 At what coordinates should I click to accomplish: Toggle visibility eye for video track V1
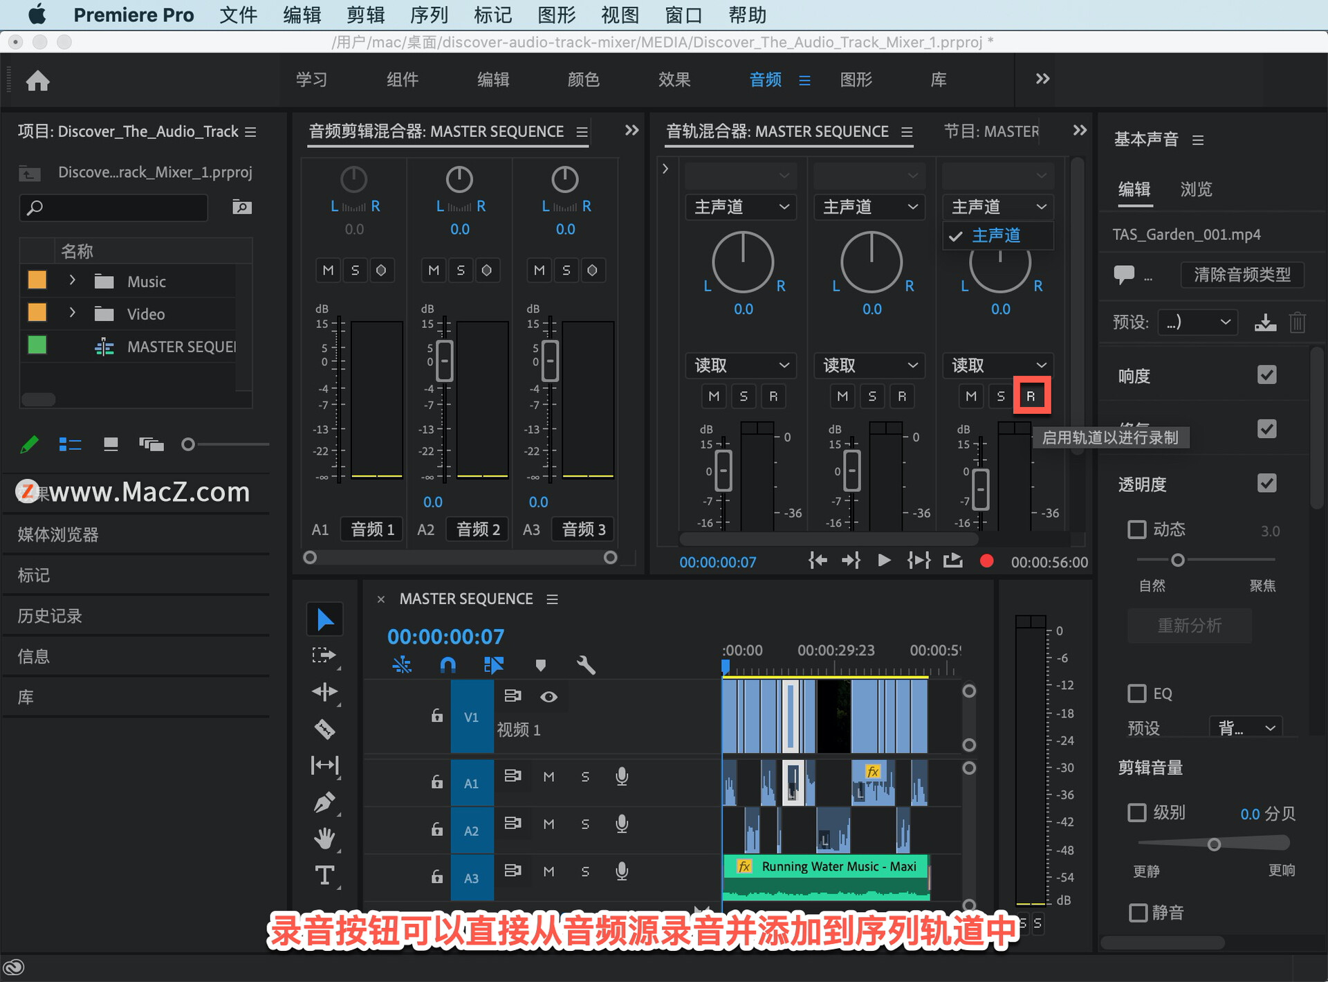(x=548, y=697)
